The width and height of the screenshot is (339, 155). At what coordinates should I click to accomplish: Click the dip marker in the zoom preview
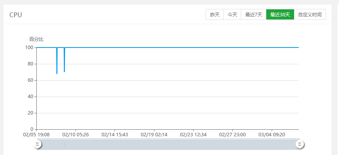pos(65,144)
